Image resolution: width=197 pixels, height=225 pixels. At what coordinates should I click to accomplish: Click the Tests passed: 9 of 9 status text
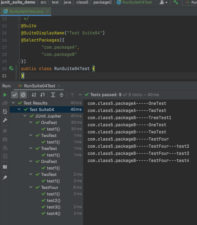[125, 95]
